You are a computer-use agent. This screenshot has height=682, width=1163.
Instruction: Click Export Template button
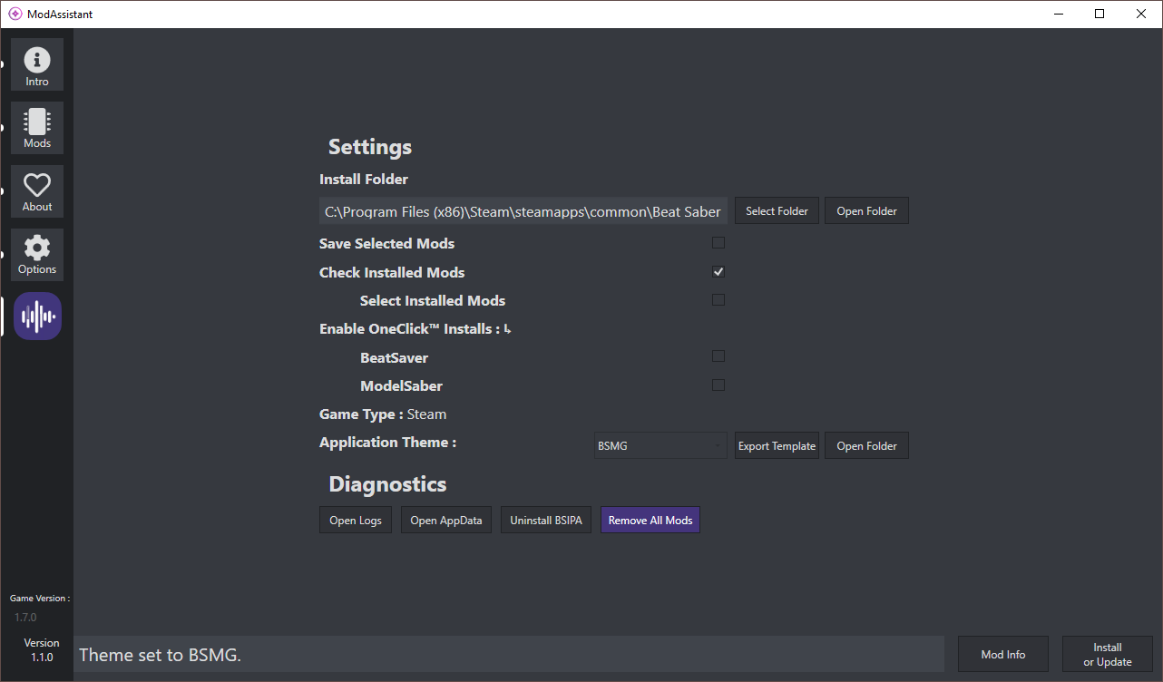coord(777,445)
